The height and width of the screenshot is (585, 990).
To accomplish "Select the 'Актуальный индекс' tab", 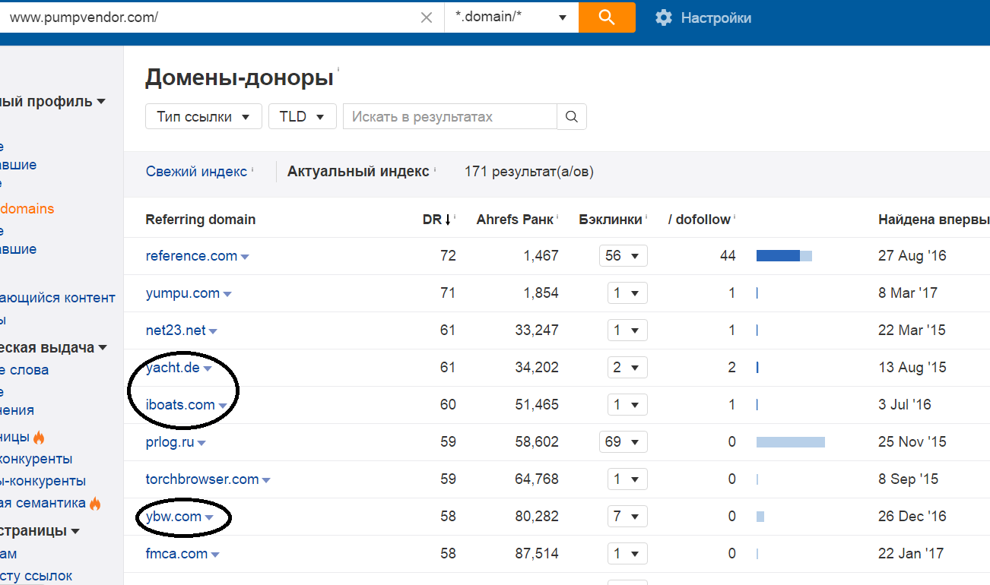I will [359, 172].
